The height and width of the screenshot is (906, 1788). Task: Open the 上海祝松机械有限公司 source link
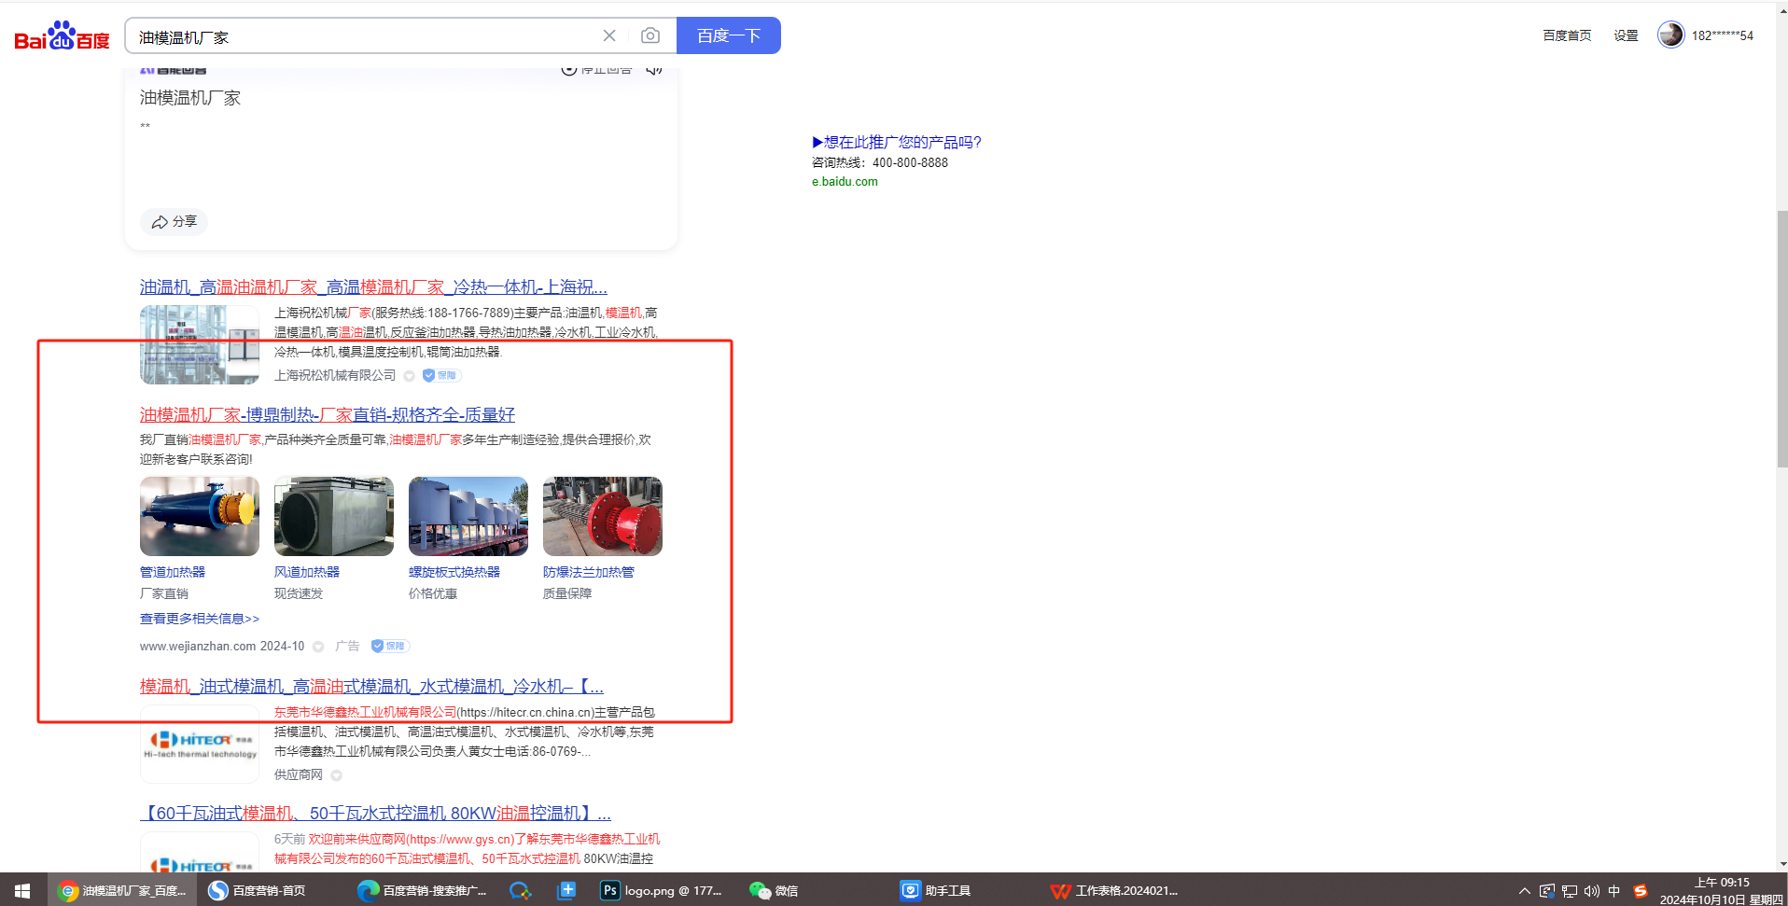point(335,375)
